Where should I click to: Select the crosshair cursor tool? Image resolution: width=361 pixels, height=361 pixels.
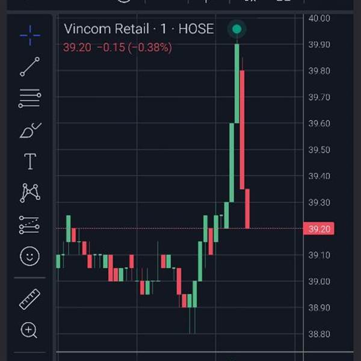29,35
